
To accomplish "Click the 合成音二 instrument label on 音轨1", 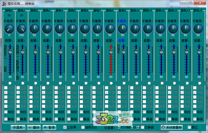I will tap(18, 62).
